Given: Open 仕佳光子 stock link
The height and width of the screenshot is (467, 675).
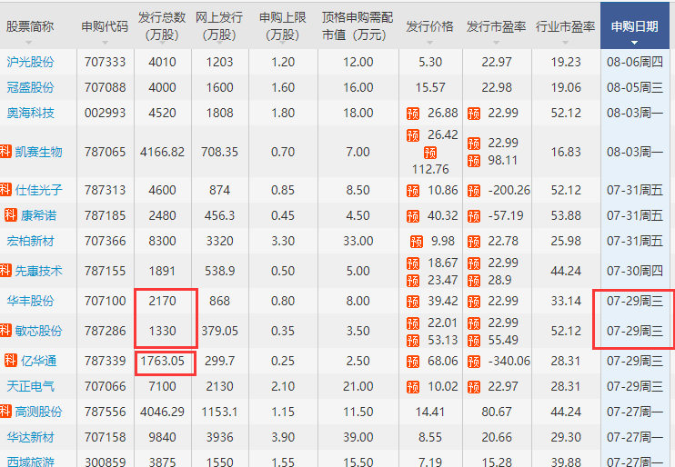Looking at the screenshot, I should click(39, 190).
